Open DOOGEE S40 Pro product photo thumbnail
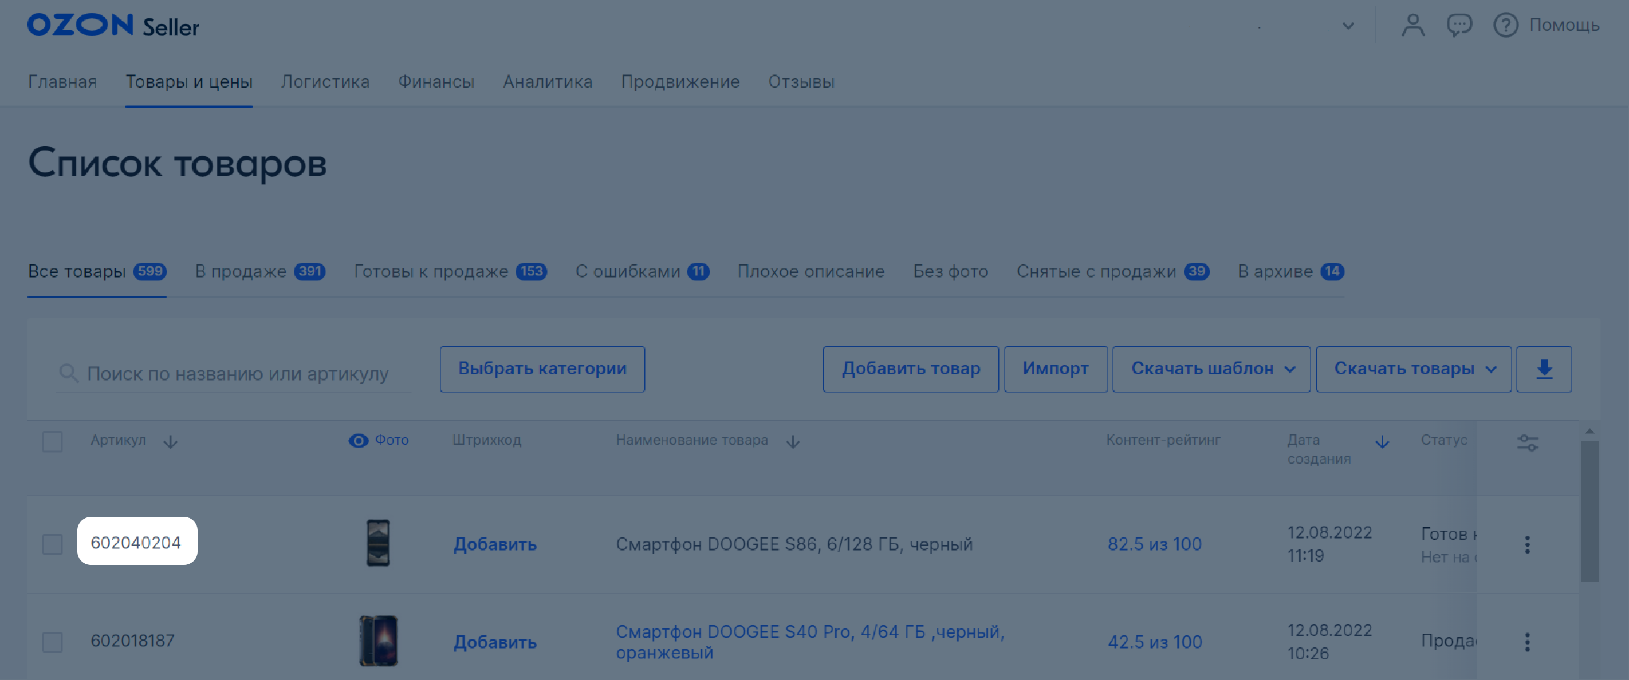The width and height of the screenshot is (1629, 680). 378,641
